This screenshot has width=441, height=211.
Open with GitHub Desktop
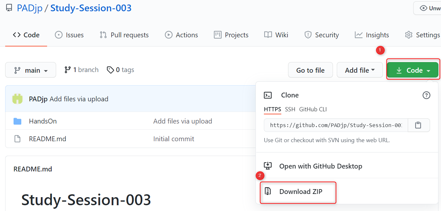[321, 166]
